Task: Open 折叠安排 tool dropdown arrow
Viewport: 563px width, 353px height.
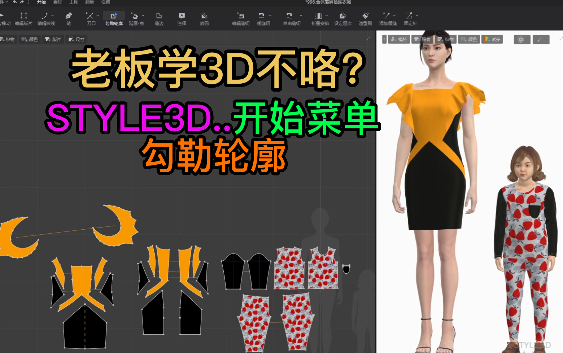Action: coord(327,16)
